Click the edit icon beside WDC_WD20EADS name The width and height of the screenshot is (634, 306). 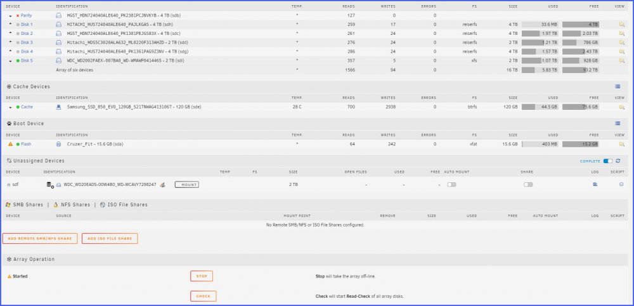162,185
